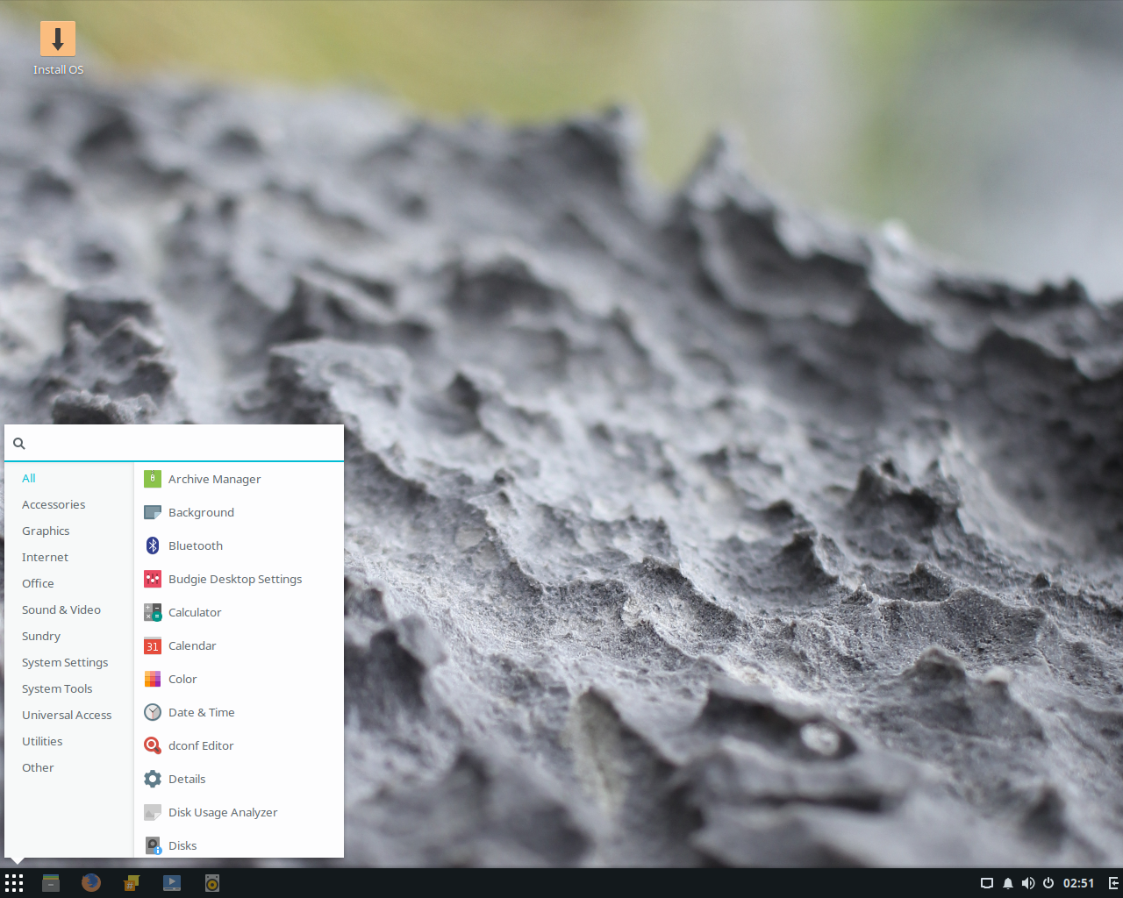Show Sound & Video applications

tap(68, 609)
